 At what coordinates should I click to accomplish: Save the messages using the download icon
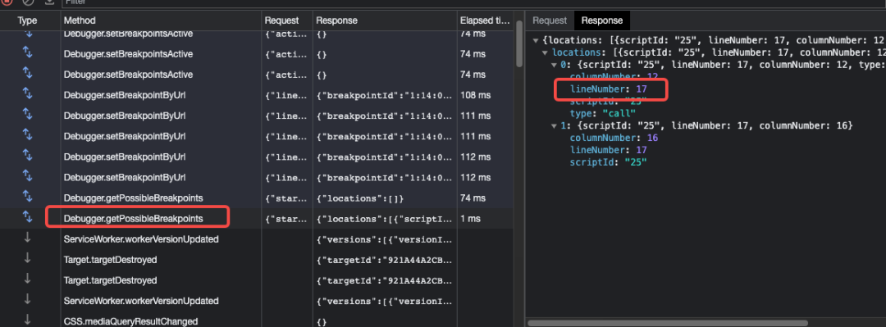tap(49, 2)
